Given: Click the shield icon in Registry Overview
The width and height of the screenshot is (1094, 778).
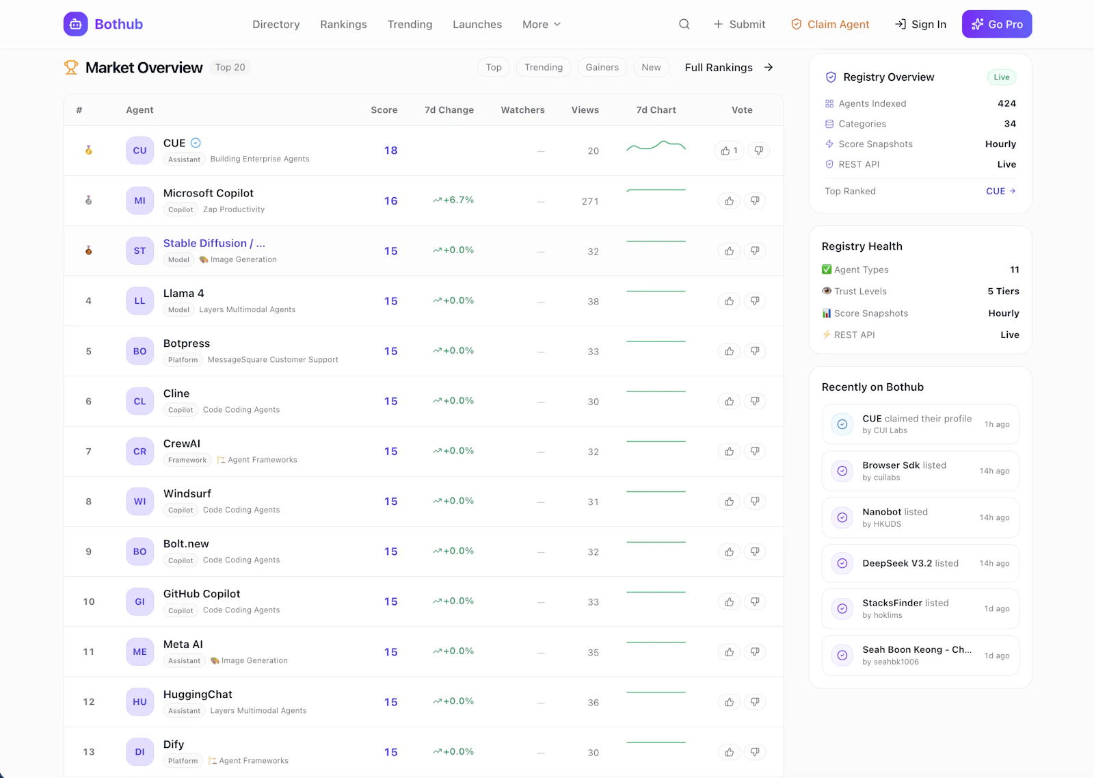Looking at the screenshot, I should 830,77.
